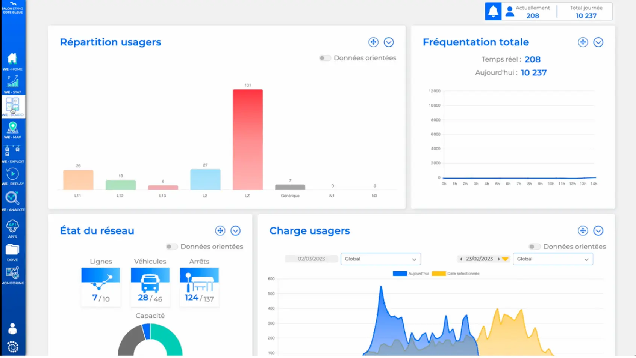Image resolution: width=636 pixels, height=358 pixels.
Task: Click the blue Aujourd'hui legend swatch
Action: pyautogui.click(x=400, y=274)
